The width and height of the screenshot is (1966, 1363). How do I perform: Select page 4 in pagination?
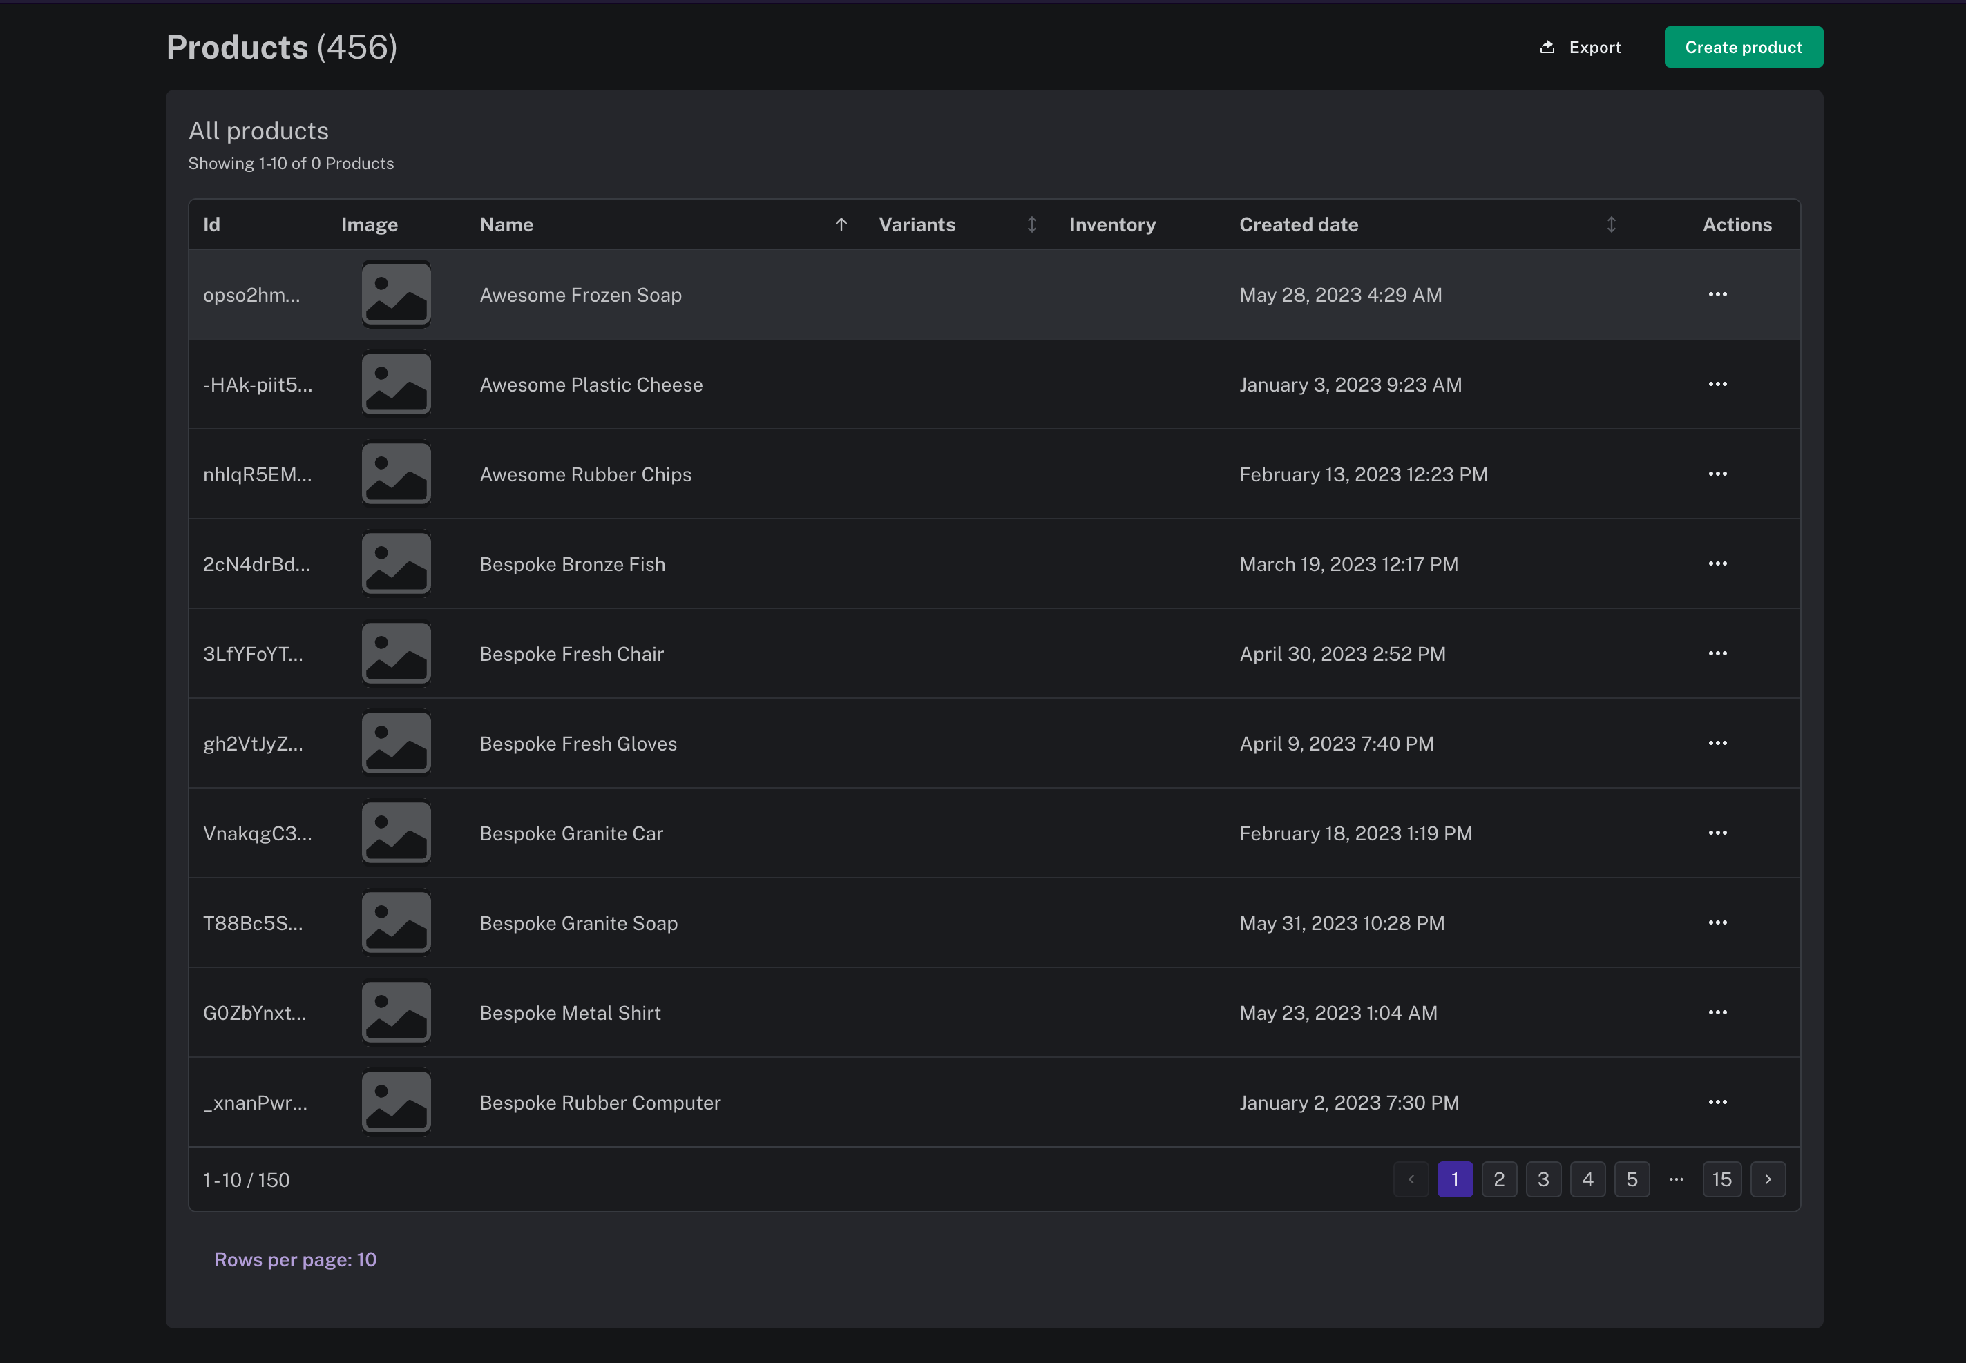1587,1179
